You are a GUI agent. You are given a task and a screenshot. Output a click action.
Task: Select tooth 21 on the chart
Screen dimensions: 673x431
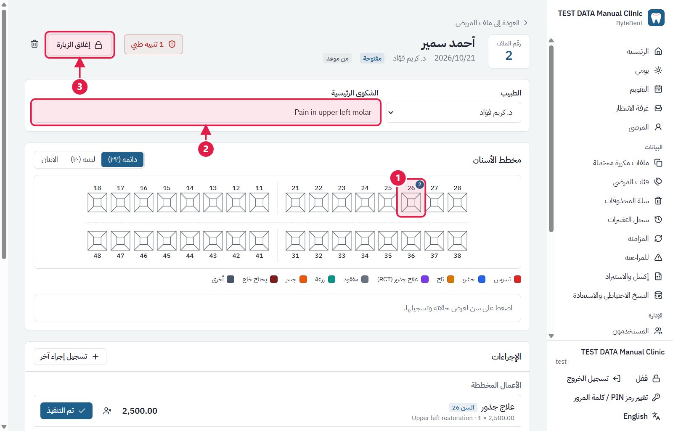[295, 203]
